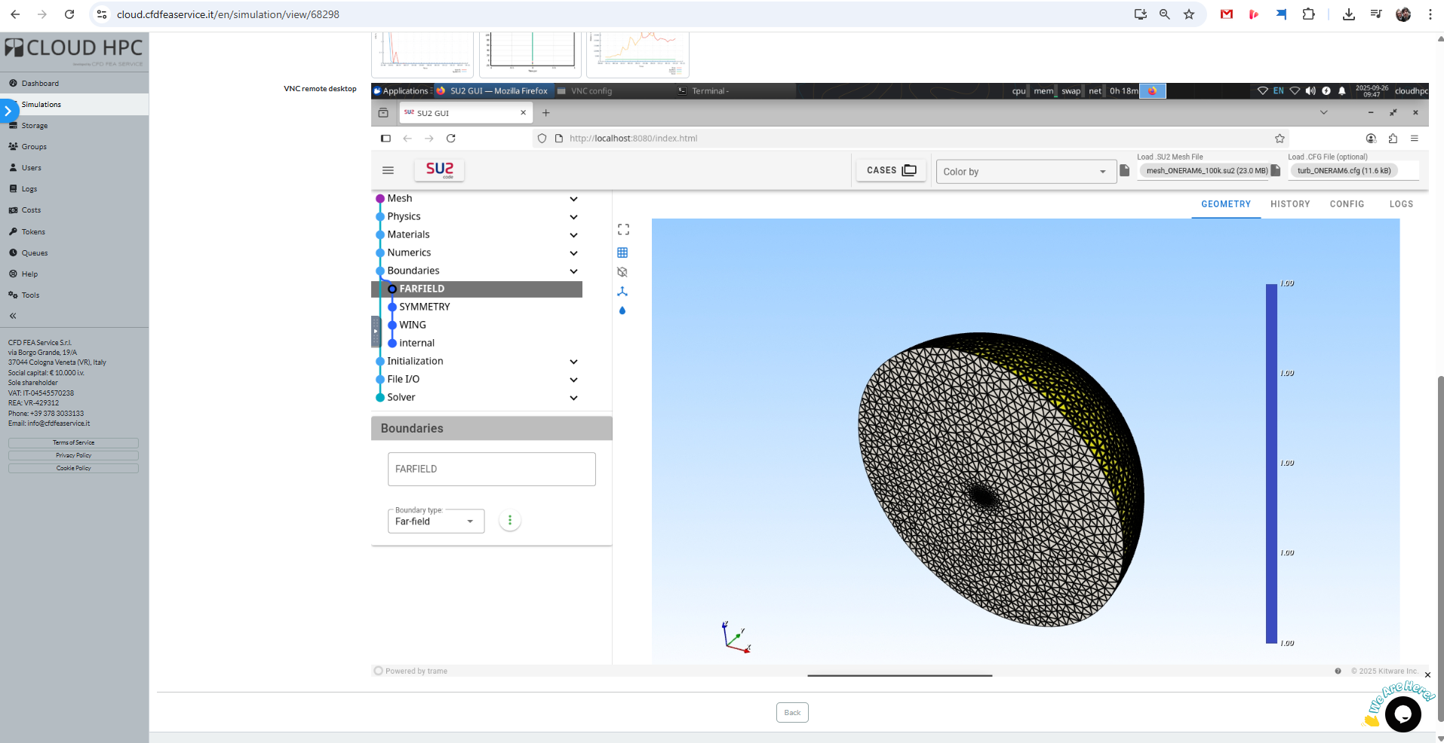Switch to the HISTORY tab
Image resolution: width=1444 pixels, height=743 pixels.
pyautogui.click(x=1290, y=204)
